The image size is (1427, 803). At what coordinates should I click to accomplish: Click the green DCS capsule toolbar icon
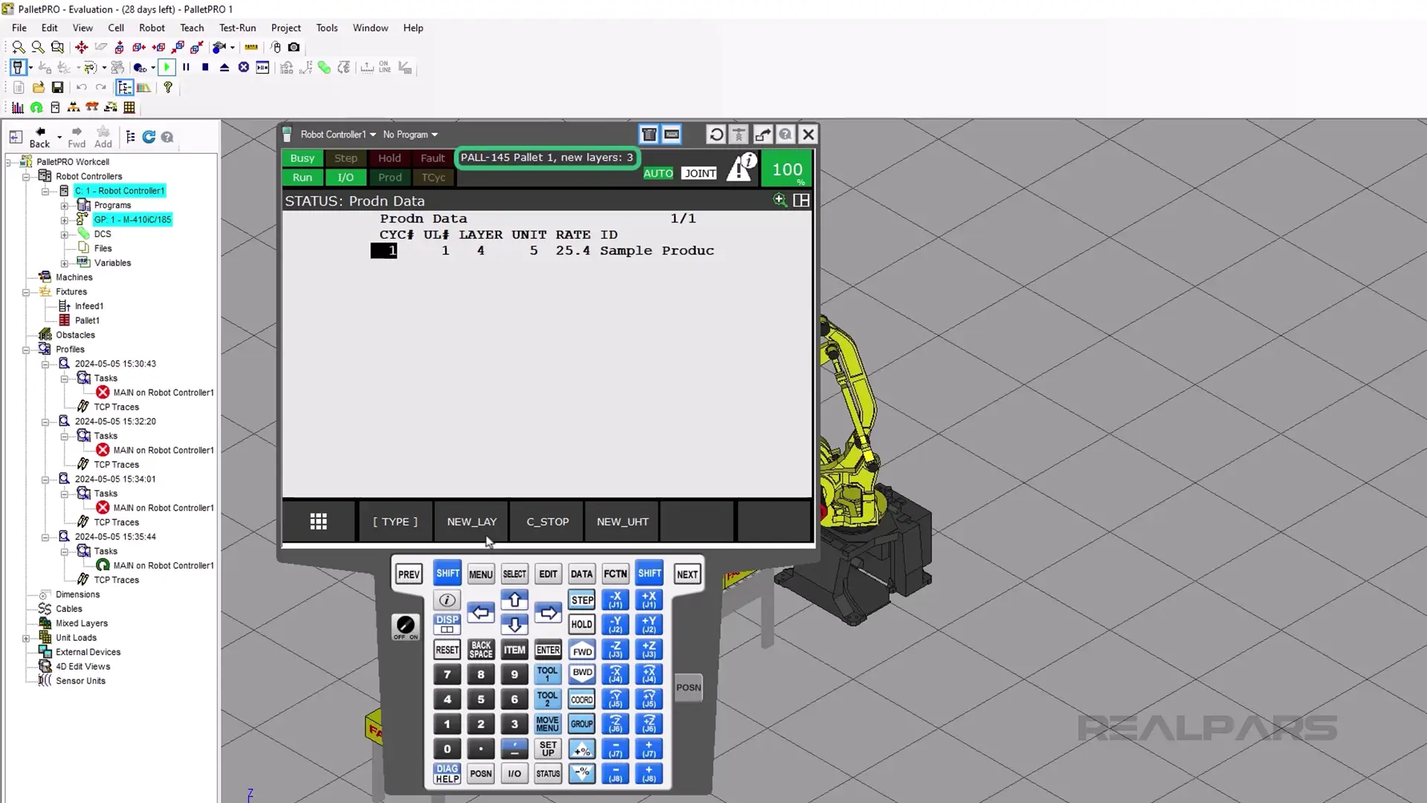(324, 67)
